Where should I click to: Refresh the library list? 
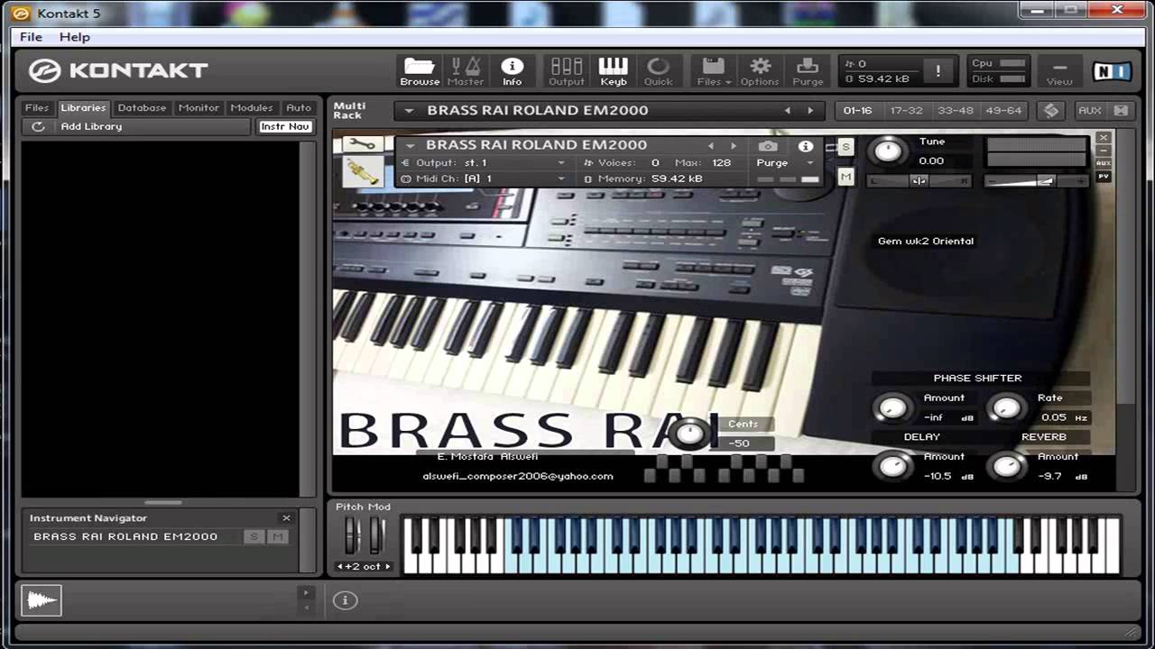38,126
